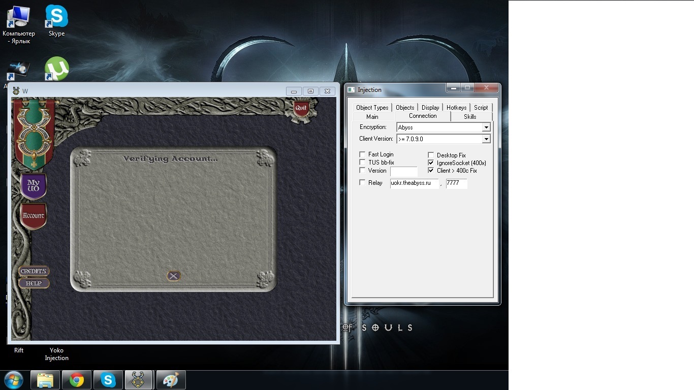694x390 pixels.
Task: Open Paint from the taskbar
Action: 171,380
